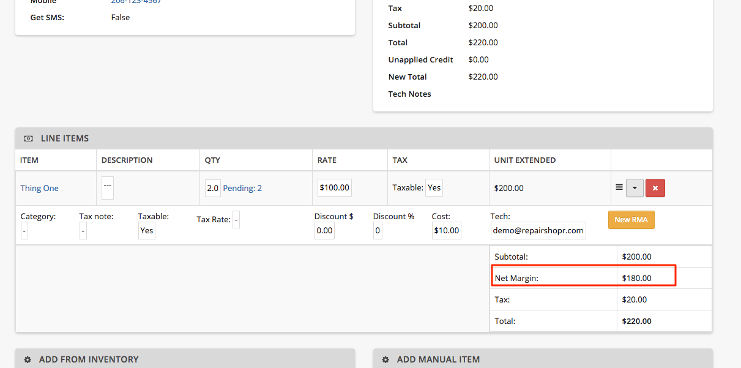This screenshot has width=741, height=368.
Task: Edit the Tech field with demo@repairshopr.com
Action: 538,230
